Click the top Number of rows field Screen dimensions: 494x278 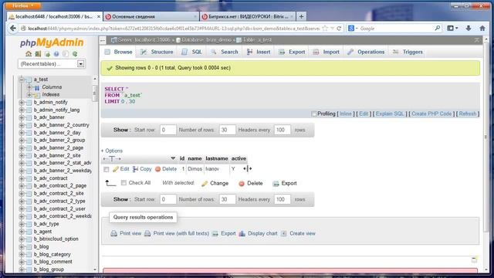coord(228,130)
